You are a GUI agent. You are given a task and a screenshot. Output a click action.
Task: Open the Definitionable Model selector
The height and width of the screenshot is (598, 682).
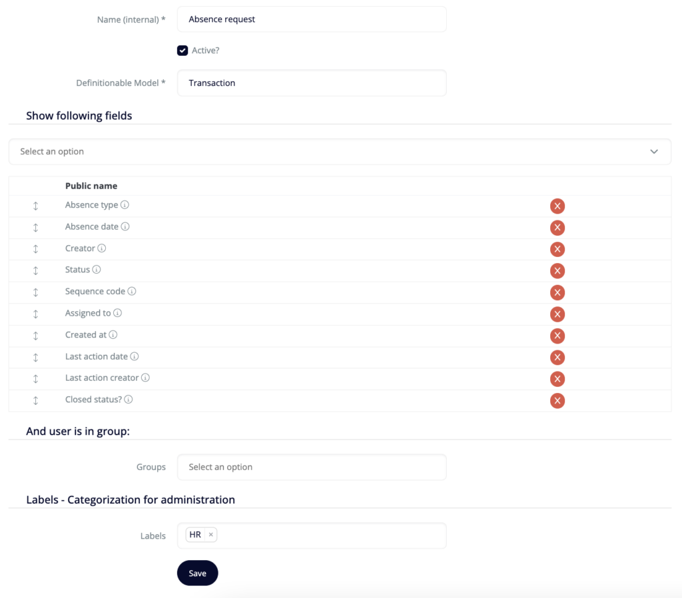point(312,83)
